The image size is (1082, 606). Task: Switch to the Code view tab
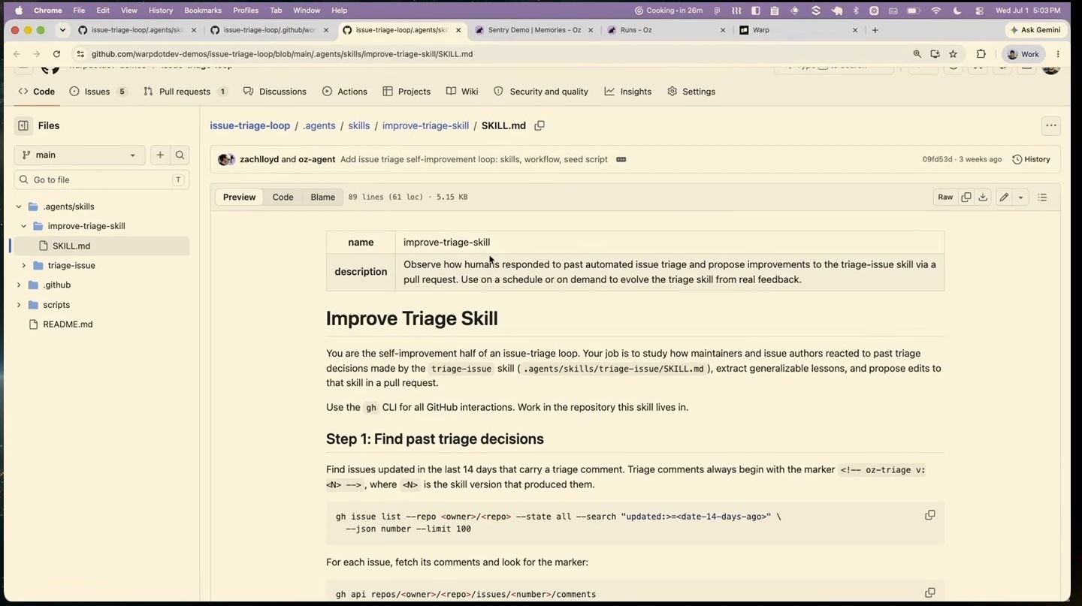(x=283, y=197)
